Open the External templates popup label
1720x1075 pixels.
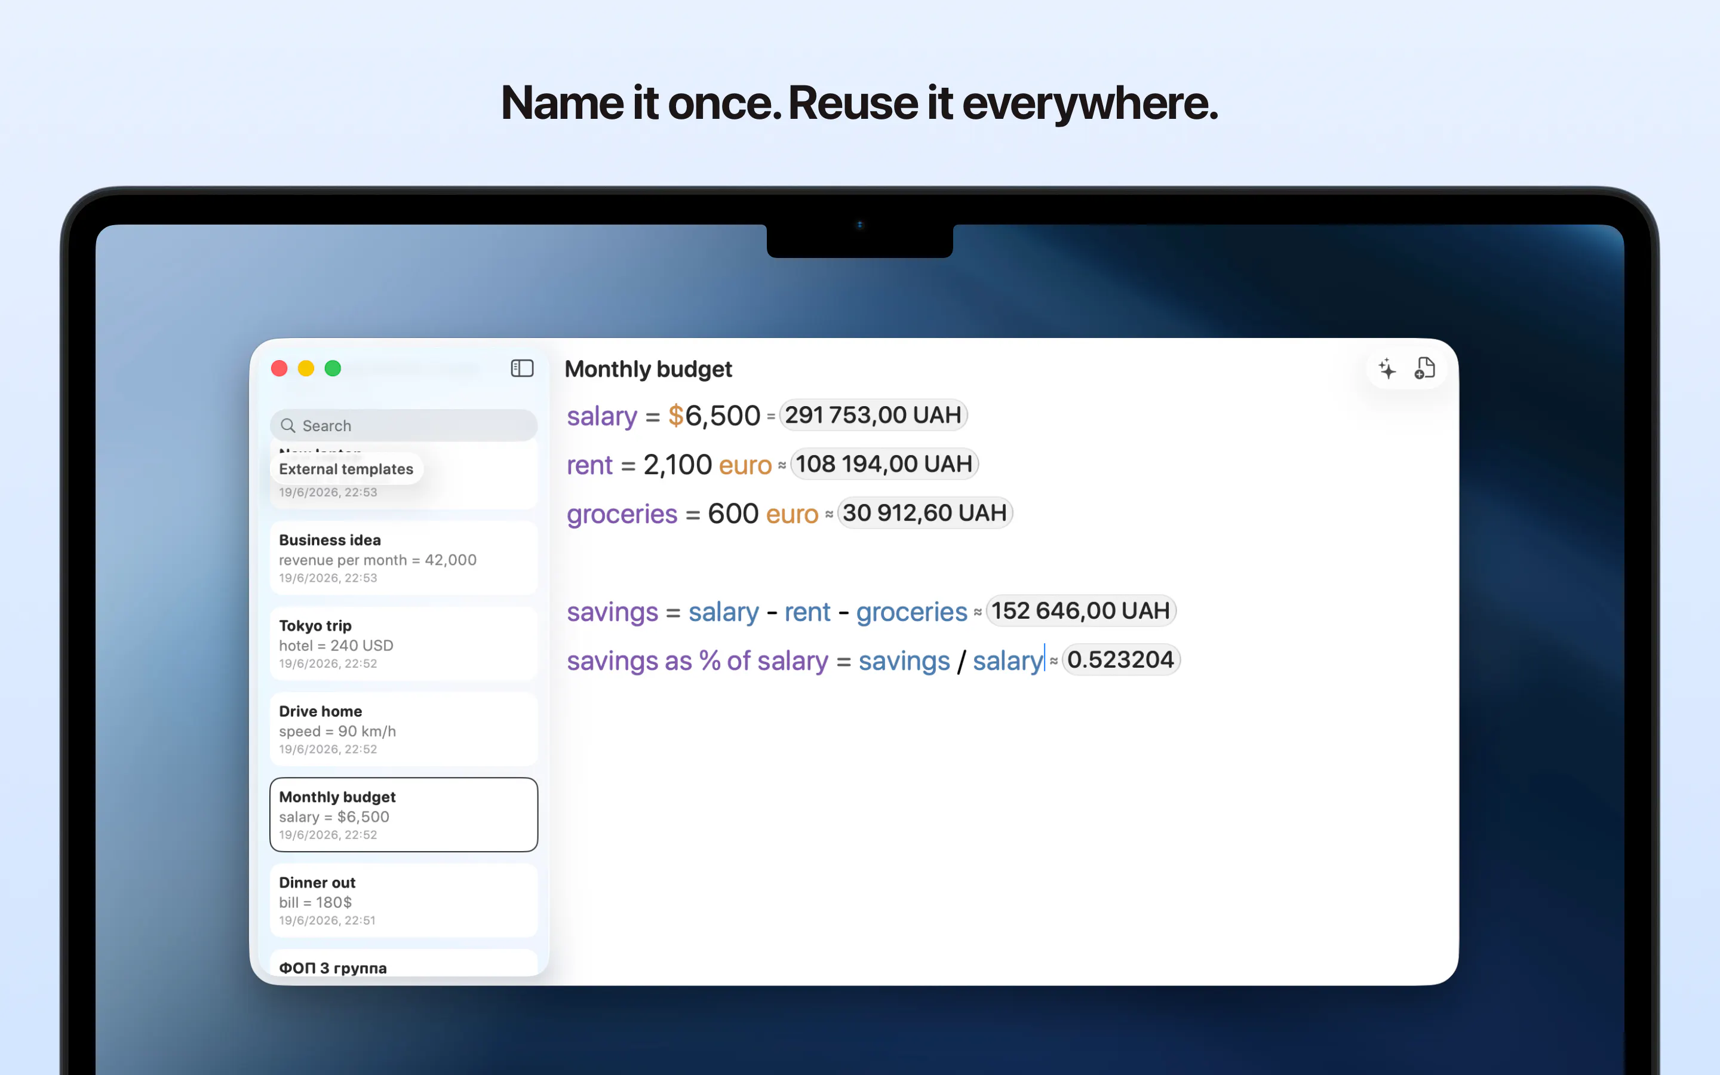(x=346, y=469)
